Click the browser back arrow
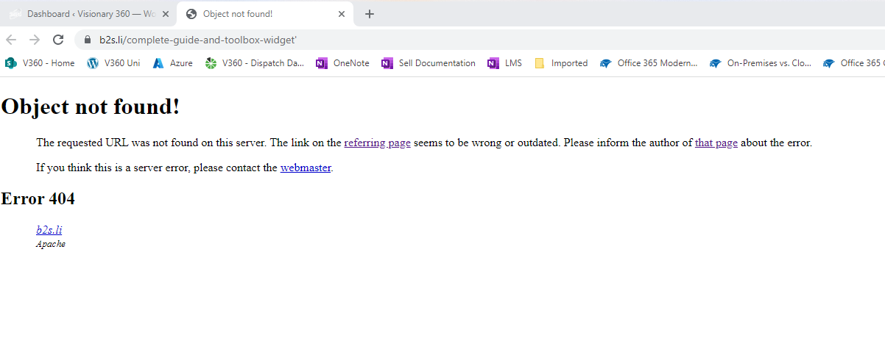 tap(11, 40)
